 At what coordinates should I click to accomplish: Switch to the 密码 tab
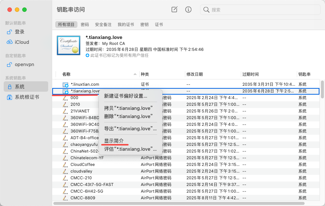coord(85,24)
